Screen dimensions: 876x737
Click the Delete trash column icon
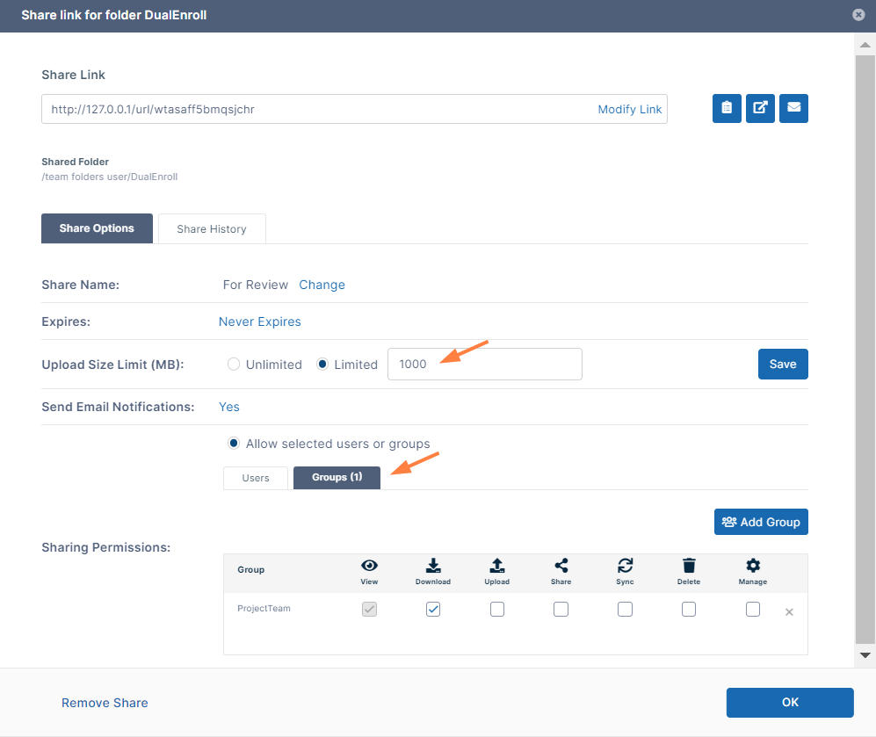(689, 566)
